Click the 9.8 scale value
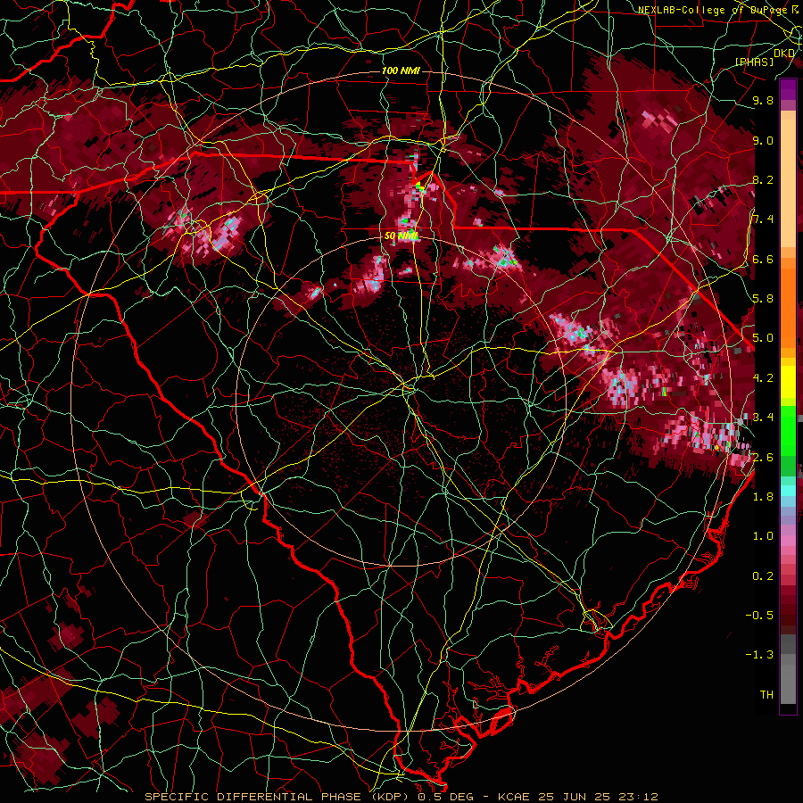The width and height of the screenshot is (803, 803). [763, 101]
